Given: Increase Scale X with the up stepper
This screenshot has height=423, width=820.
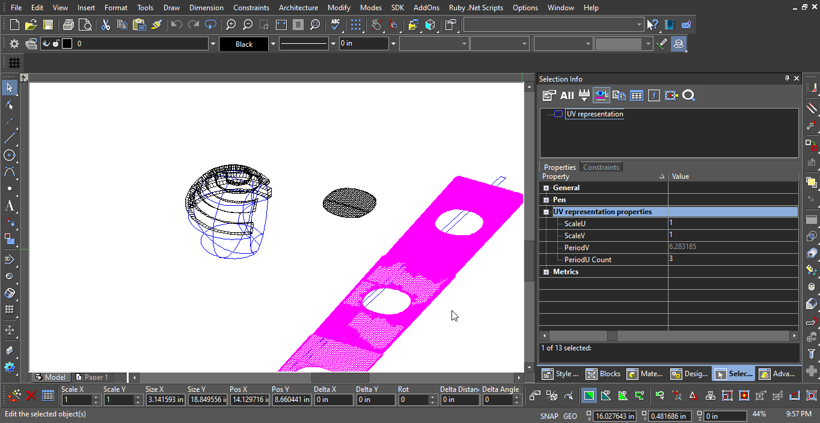Looking at the screenshot, I should (96, 397).
